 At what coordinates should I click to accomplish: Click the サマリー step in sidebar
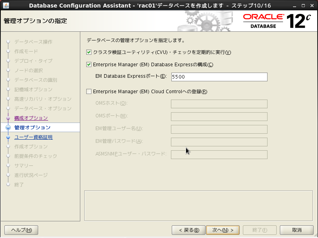pos(24,165)
